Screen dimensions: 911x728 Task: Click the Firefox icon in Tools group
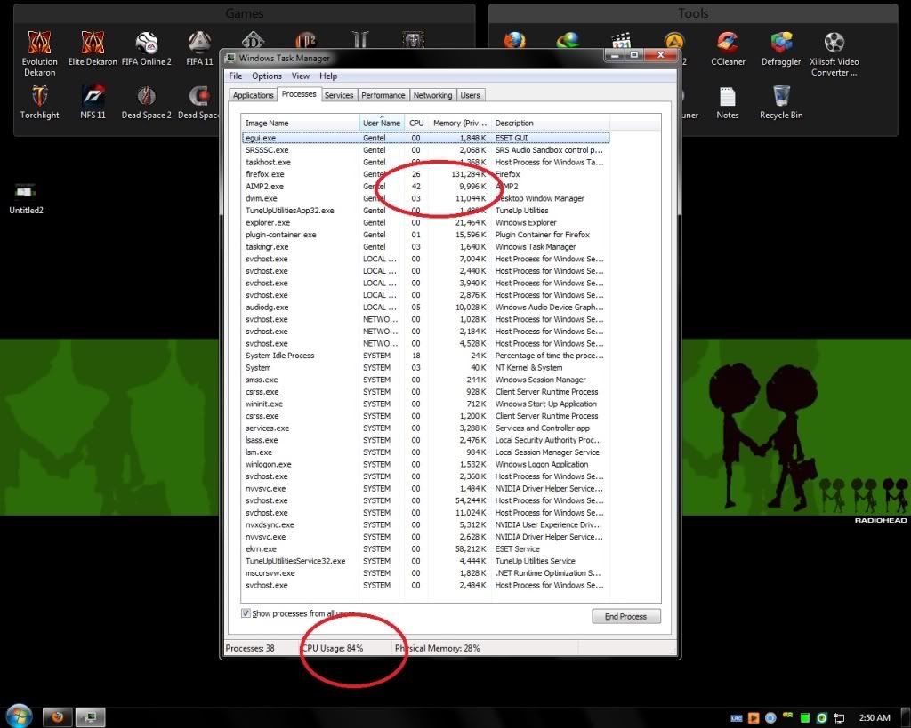tap(514, 39)
